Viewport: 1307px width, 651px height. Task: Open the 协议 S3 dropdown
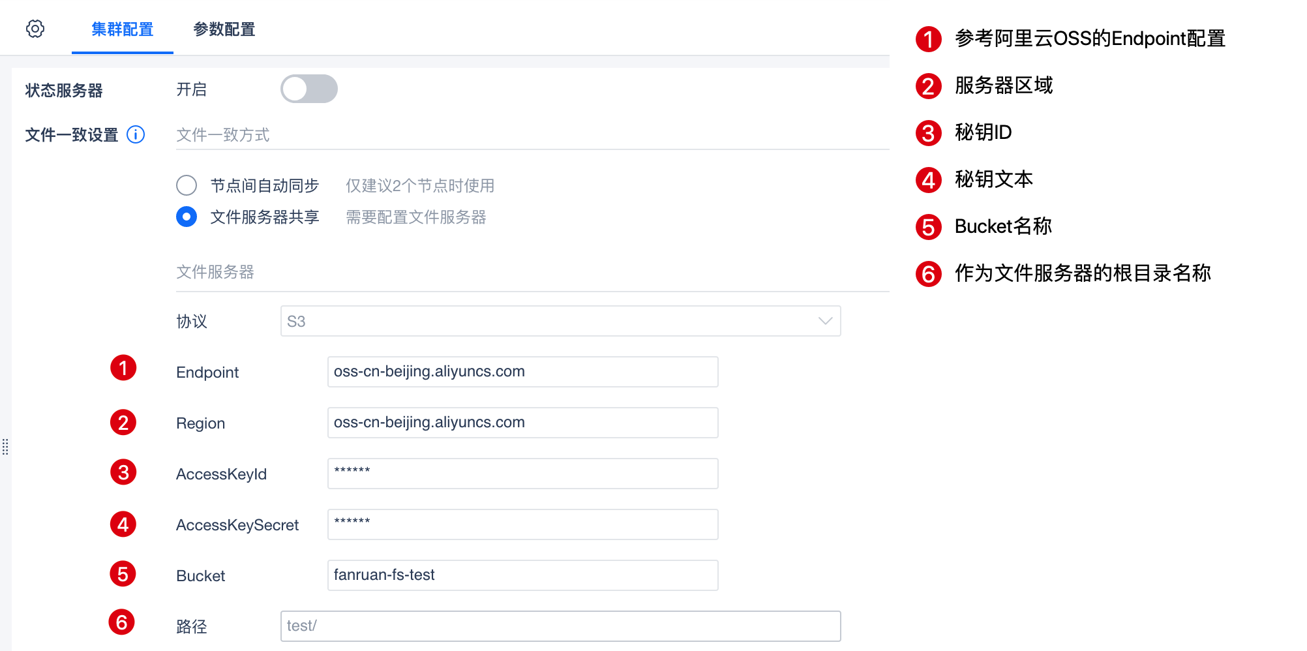point(561,321)
